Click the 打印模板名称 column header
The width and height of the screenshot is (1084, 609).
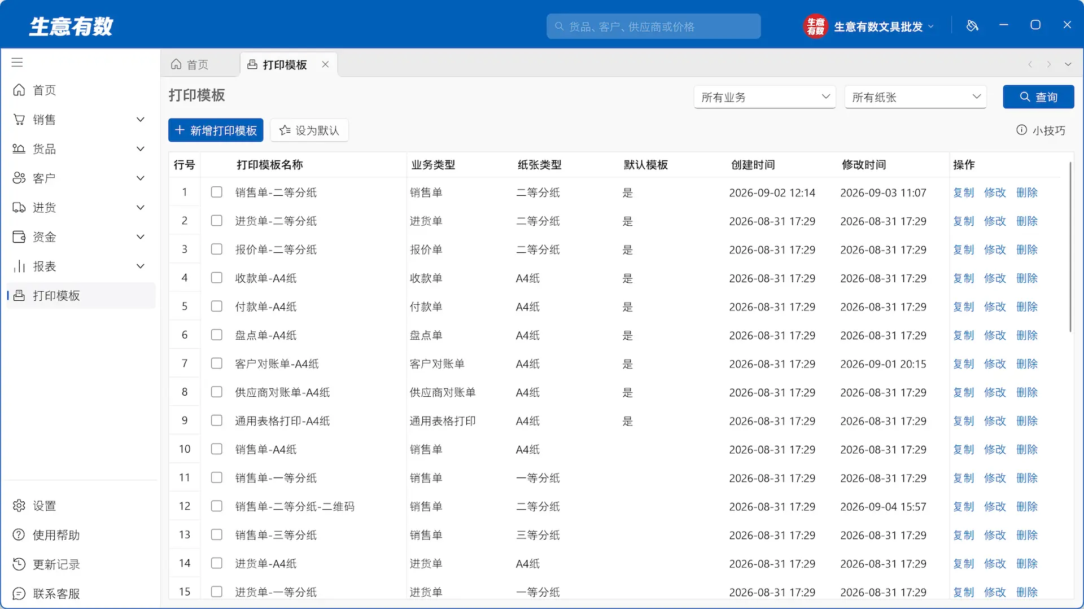[x=270, y=165]
